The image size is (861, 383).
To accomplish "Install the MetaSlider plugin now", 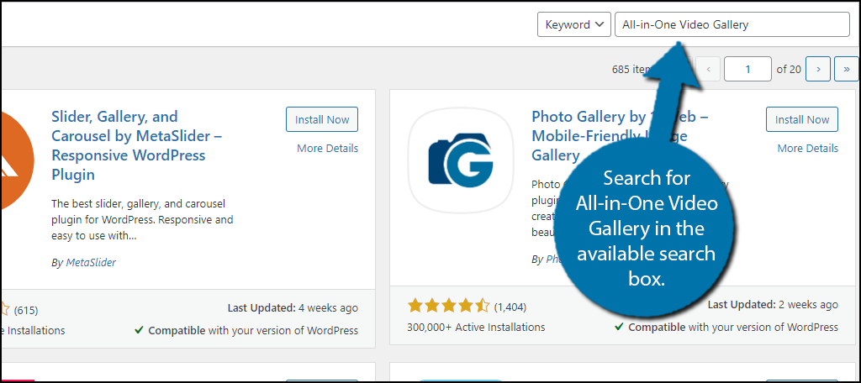I will (x=322, y=119).
